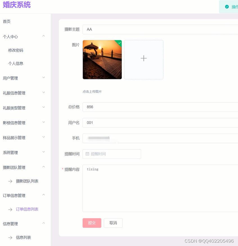Click the 总价格 input showing 856

click(160, 107)
